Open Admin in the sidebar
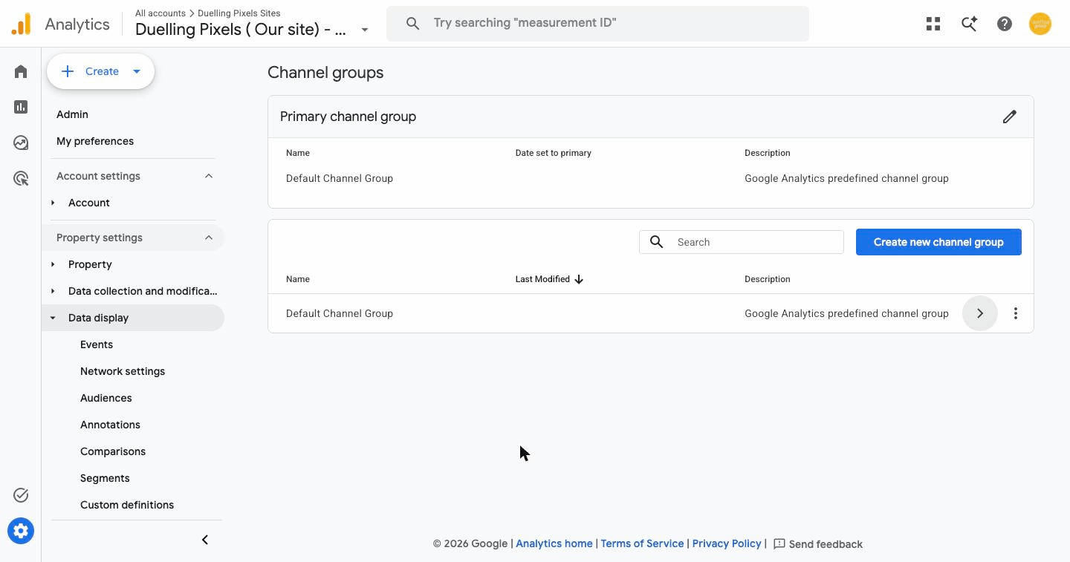Viewport: 1070px width, 562px height. click(x=72, y=114)
